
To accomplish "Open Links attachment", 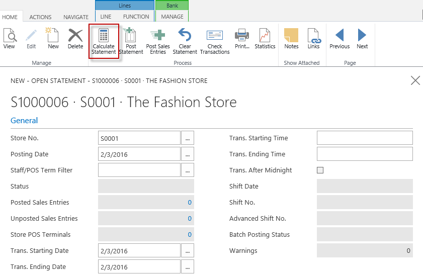I will 313,39.
